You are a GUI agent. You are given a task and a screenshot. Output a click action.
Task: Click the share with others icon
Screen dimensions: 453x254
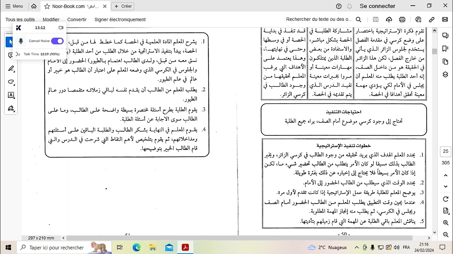coord(419,20)
